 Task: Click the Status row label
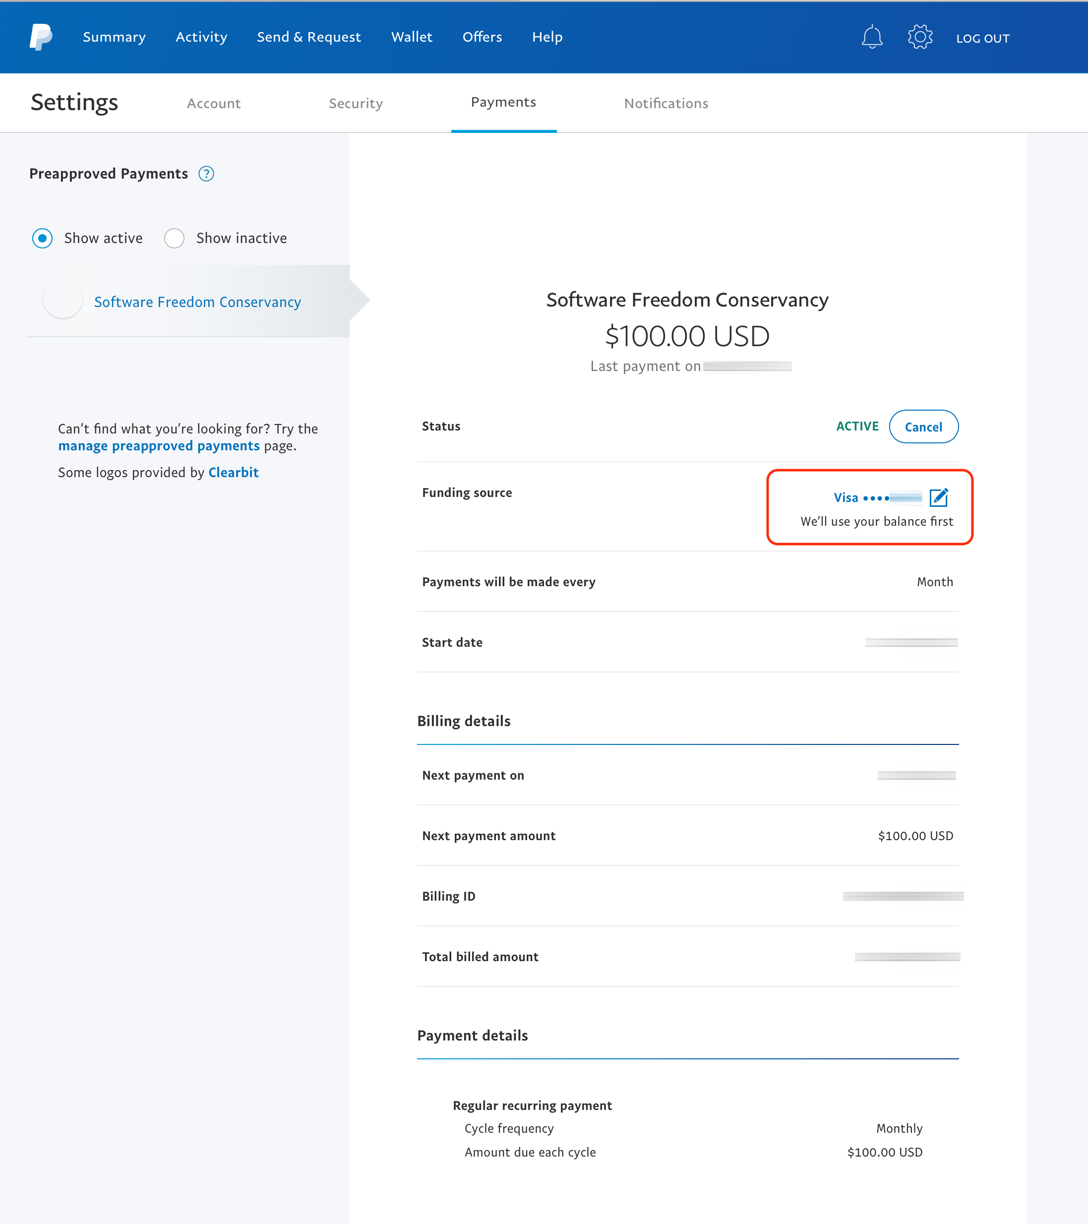point(441,427)
